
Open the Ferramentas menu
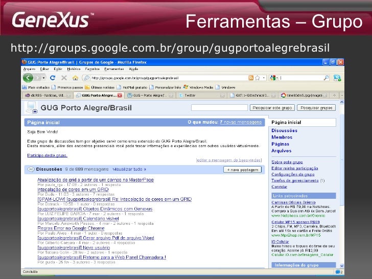point(114,69)
